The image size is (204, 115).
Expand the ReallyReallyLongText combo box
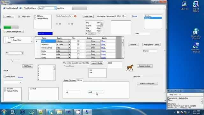pos(73,16)
